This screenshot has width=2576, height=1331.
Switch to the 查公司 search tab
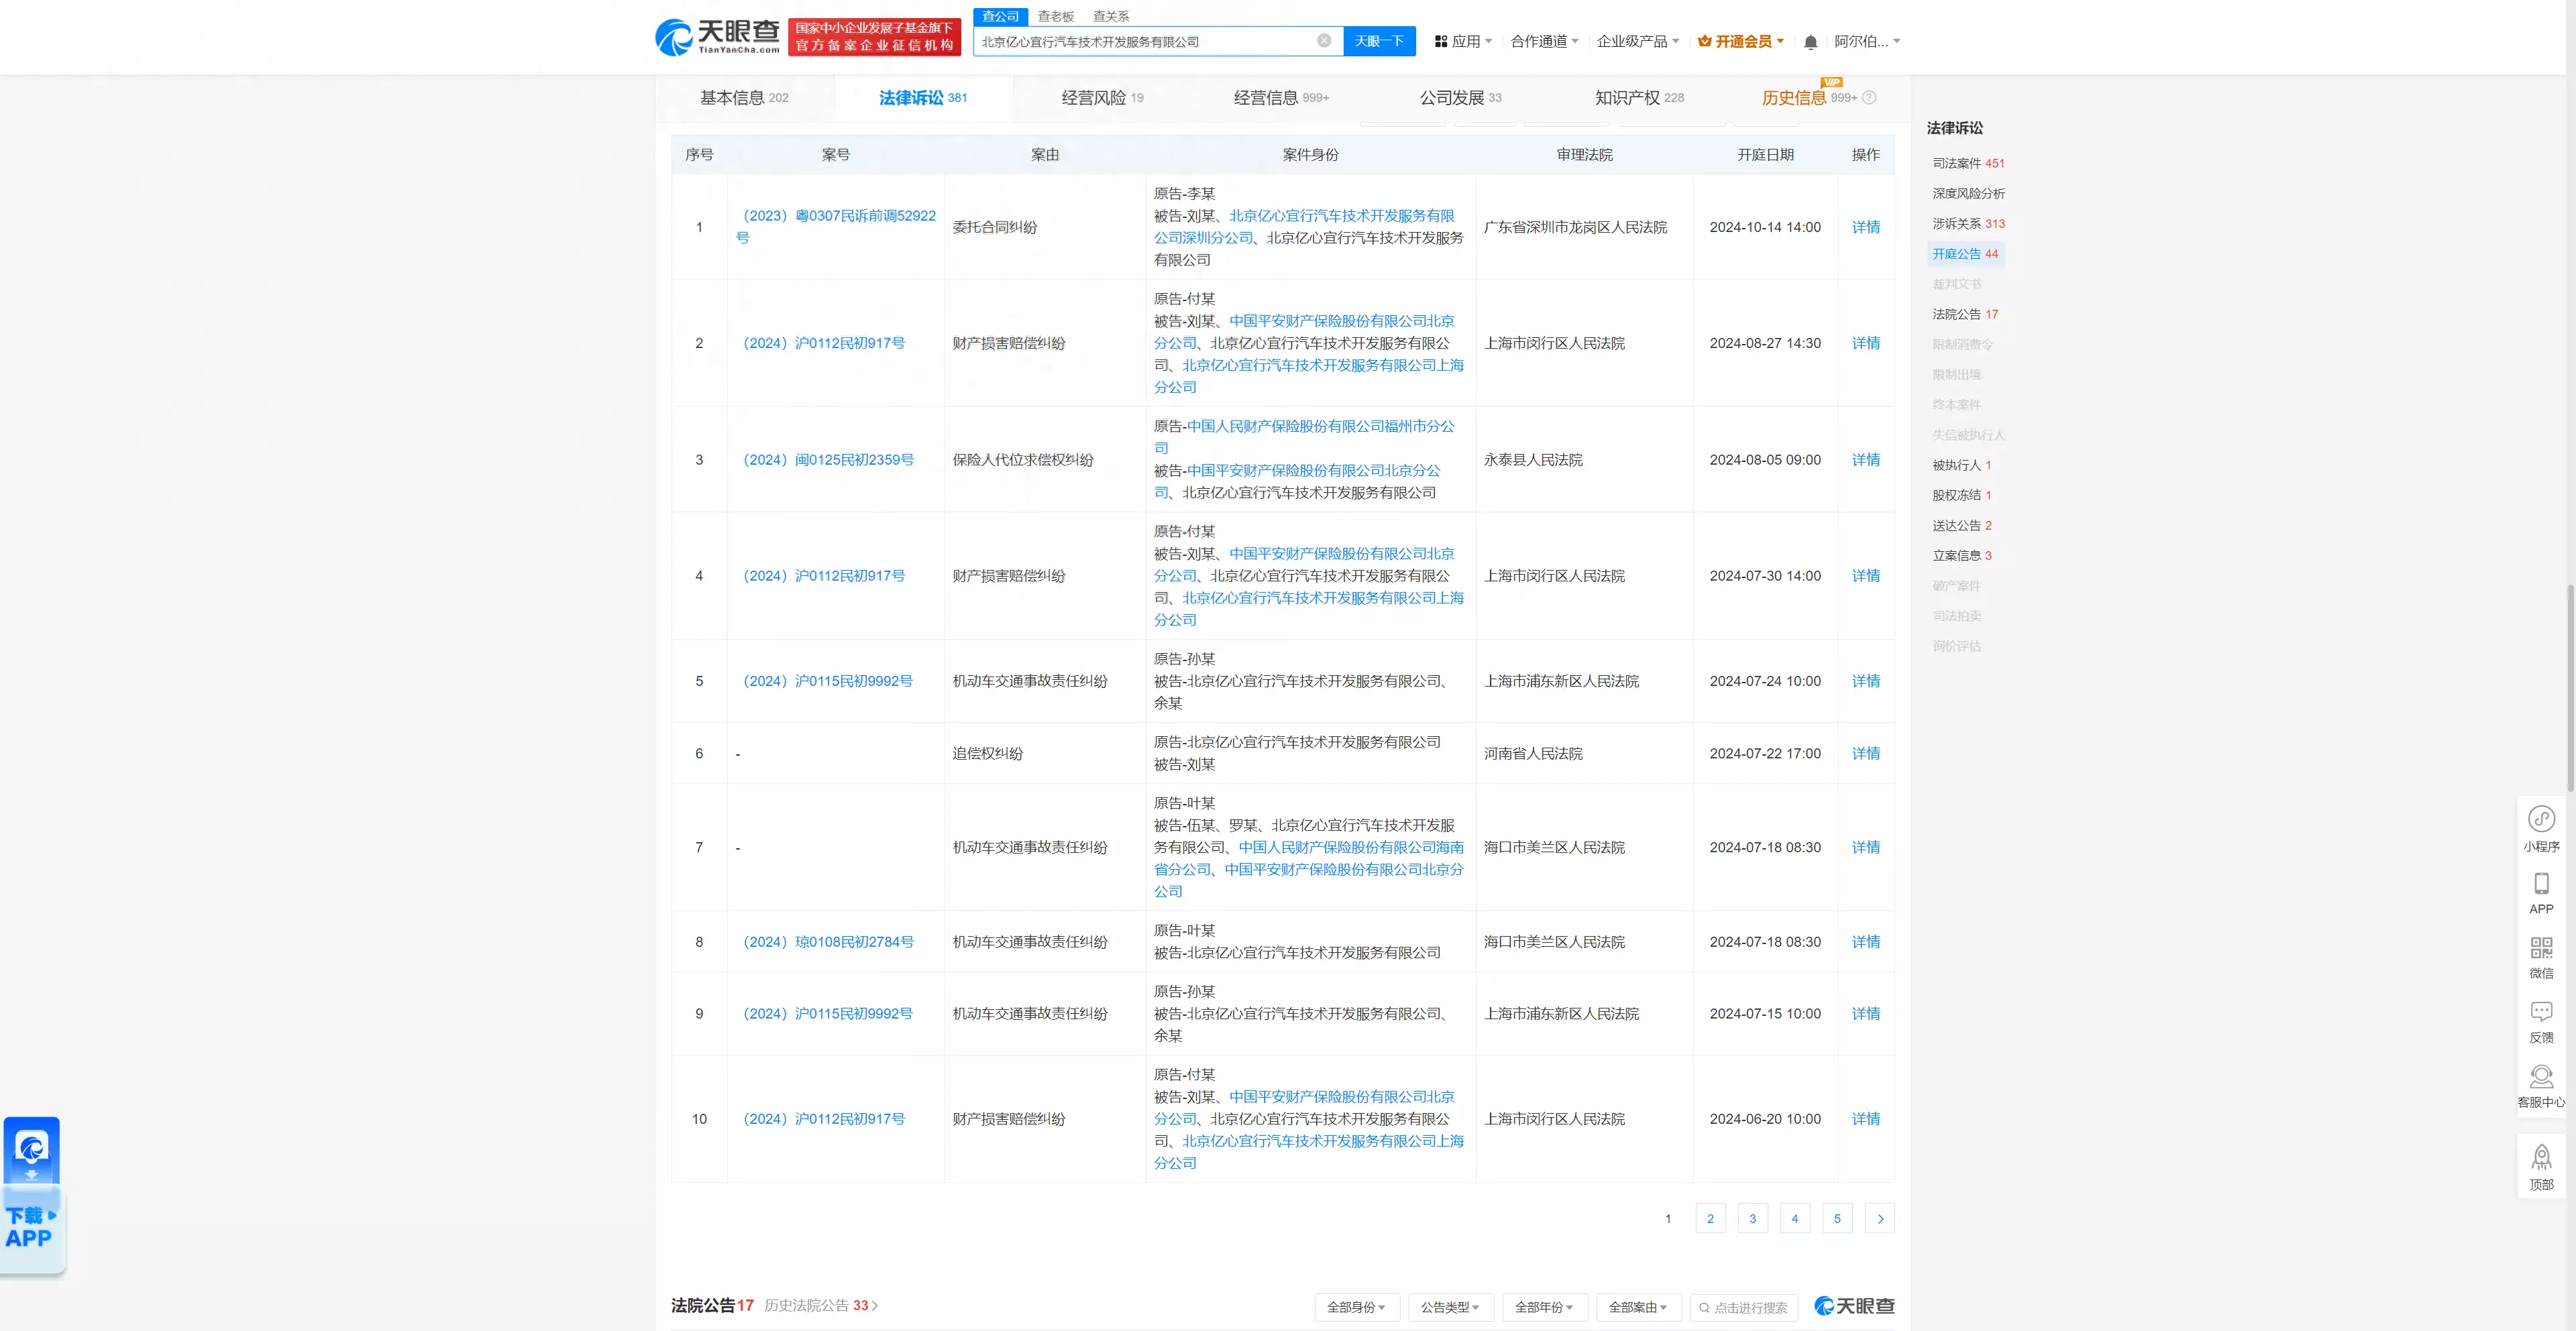1000,16
